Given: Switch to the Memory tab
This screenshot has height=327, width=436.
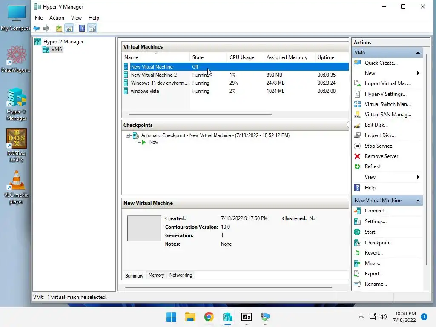Looking at the screenshot, I should click(156, 275).
